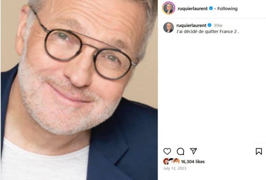This screenshot has height=180, width=266.
Task: Open the story-ringed profile picture in the header
Action: [168, 8]
